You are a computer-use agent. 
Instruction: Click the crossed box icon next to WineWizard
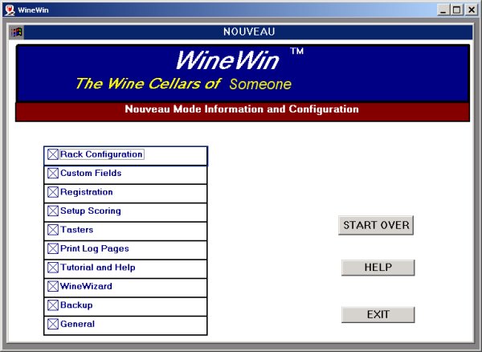pos(53,286)
